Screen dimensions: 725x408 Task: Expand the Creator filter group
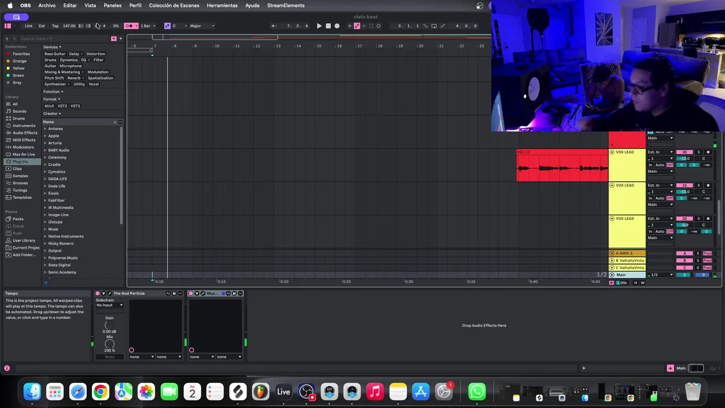coord(52,113)
